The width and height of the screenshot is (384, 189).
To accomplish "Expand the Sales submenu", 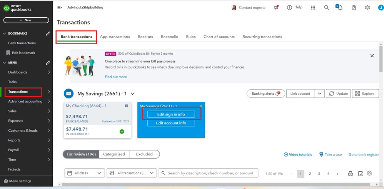I will (49, 111).
